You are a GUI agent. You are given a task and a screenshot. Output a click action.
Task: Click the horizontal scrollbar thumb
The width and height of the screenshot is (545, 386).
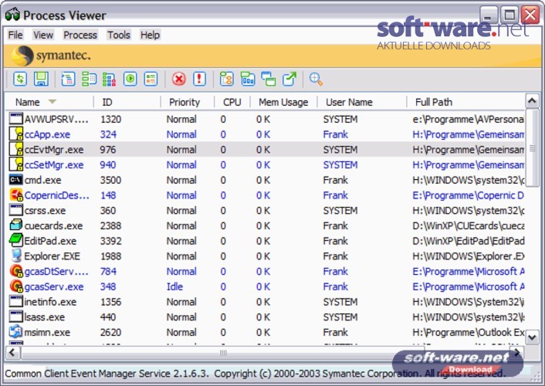[x=222, y=353]
